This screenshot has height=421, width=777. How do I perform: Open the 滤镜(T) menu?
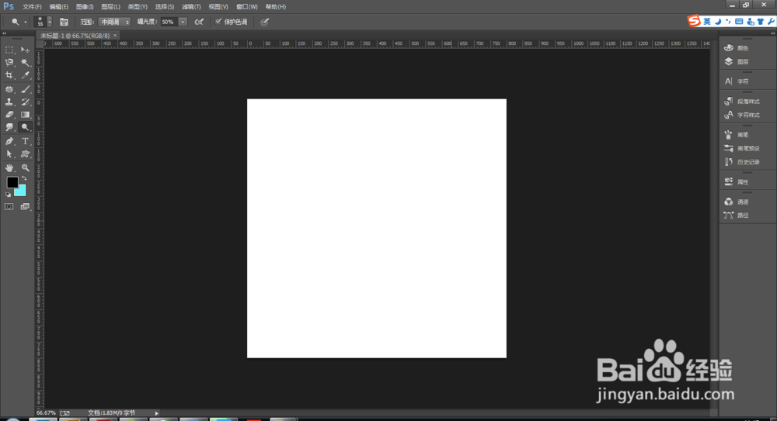pos(191,7)
